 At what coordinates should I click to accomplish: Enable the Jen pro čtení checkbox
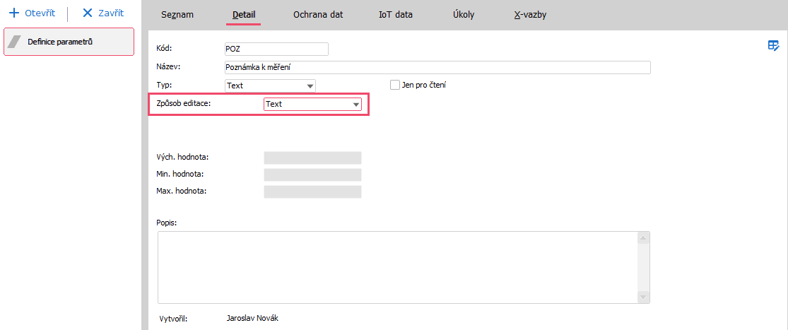click(x=395, y=85)
